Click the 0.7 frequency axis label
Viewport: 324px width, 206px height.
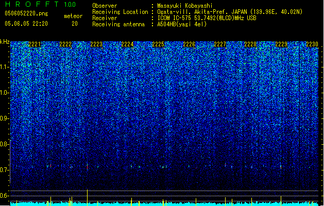pyautogui.click(x=4, y=170)
